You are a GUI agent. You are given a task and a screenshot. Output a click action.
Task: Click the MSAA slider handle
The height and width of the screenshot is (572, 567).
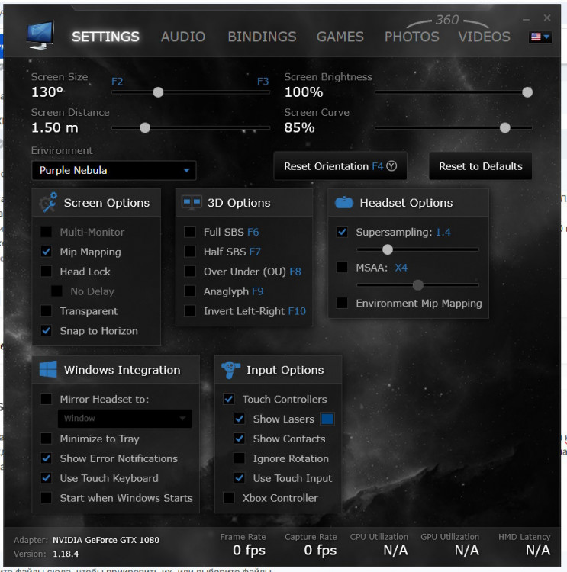pyautogui.click(x=418, y=285)
